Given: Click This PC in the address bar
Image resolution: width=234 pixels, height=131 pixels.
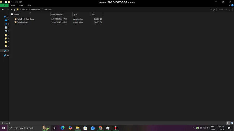Looking at the screenshot, I should (25, 10).
